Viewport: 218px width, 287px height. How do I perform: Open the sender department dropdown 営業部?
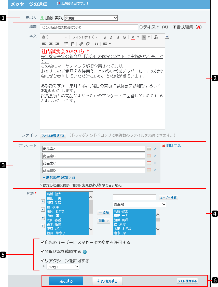click(x=91, y=18)
